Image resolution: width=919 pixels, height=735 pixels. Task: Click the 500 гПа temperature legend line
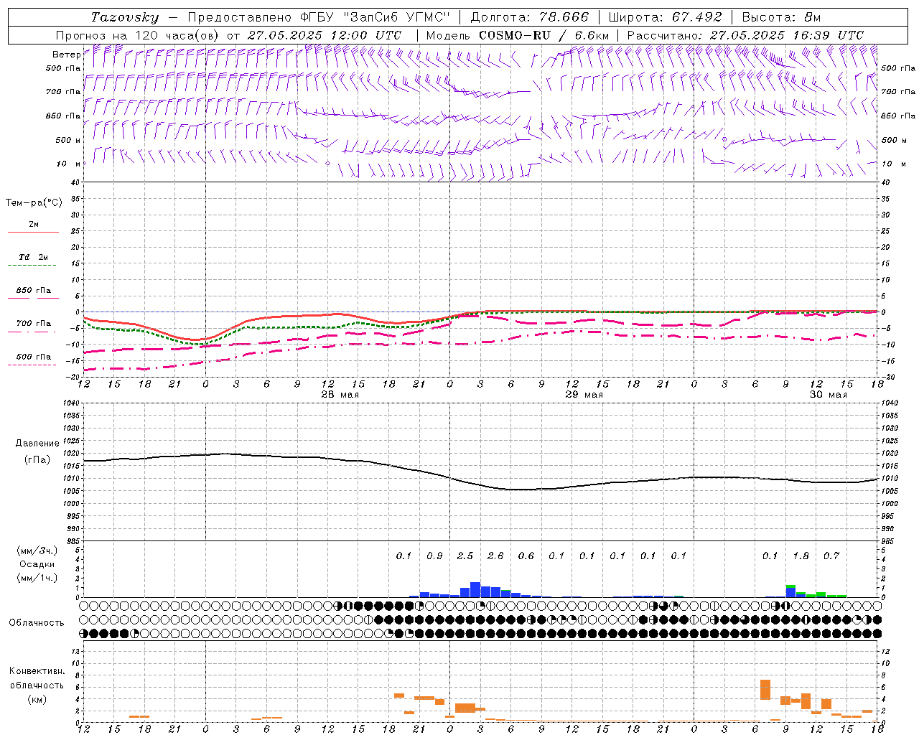point(33,365)
